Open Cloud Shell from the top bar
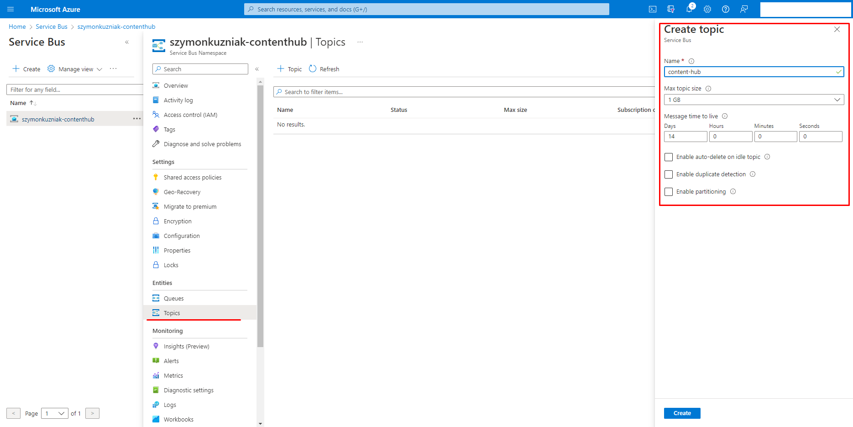853x427 pixels. (653, 9)
